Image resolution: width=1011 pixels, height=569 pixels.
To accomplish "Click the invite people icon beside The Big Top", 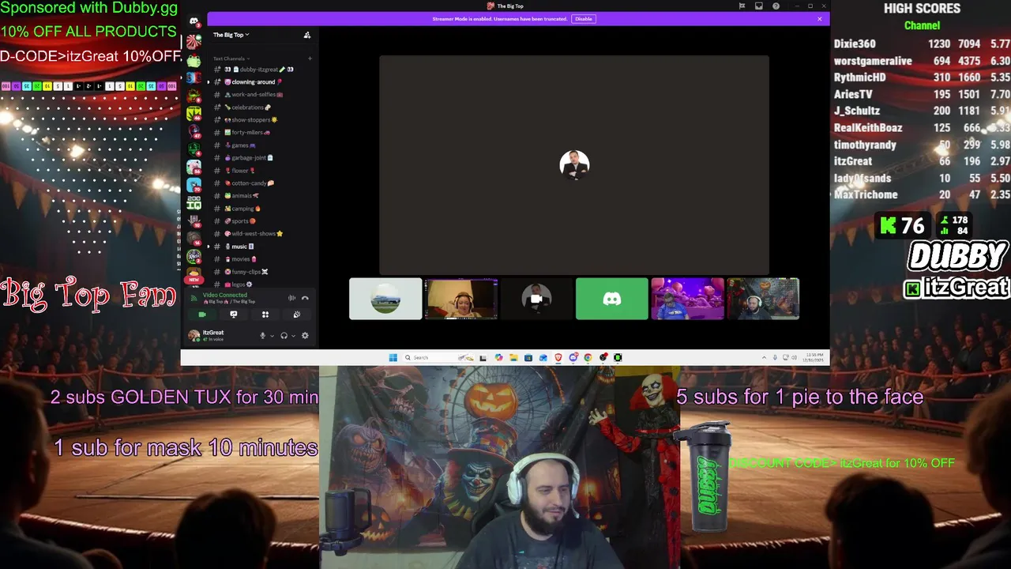I will coord(307,35).
